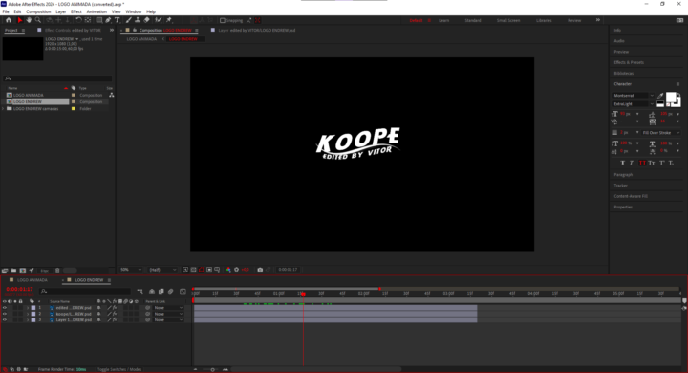Switch to the Standard workspace
Screen dimensions: 688x373
coord(473,20)
